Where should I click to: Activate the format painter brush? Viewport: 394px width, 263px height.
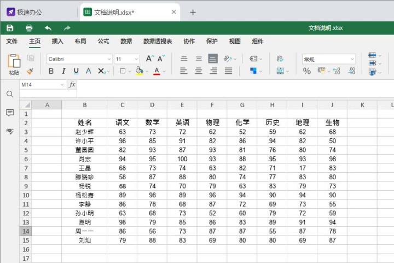click(x=31, y=71)
